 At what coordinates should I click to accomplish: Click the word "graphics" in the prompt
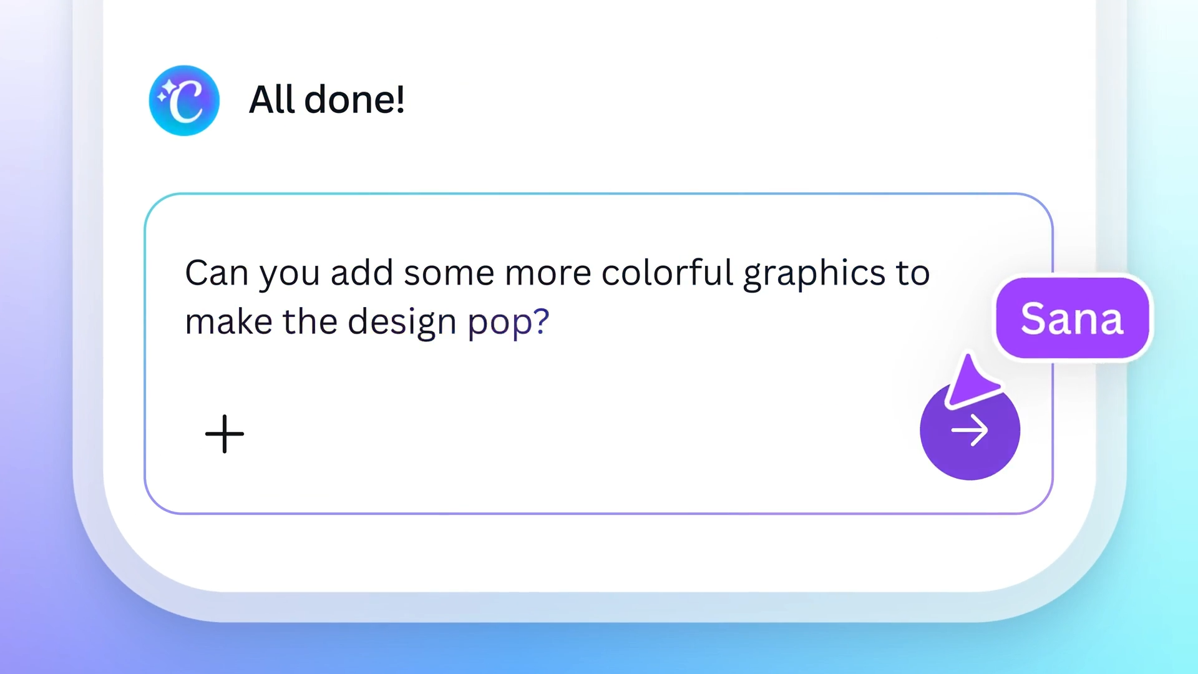(x=814, y=274)
